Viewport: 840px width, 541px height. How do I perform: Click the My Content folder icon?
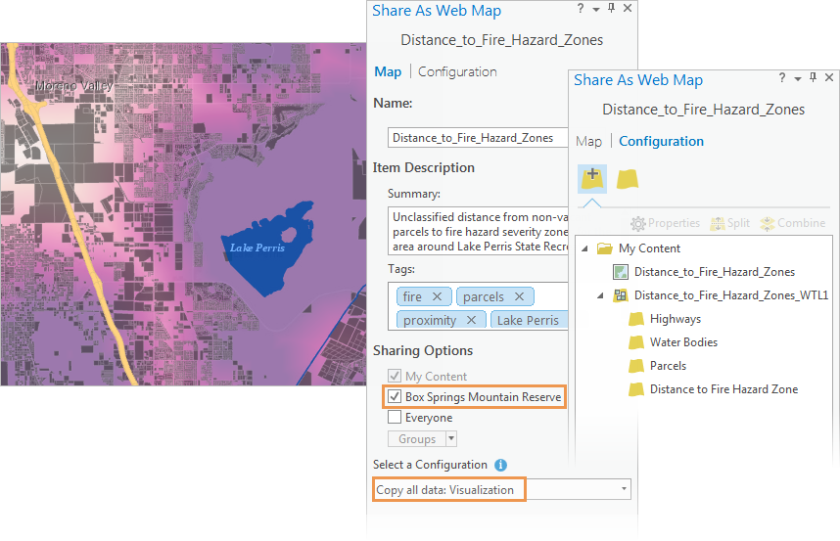point(605,248)
